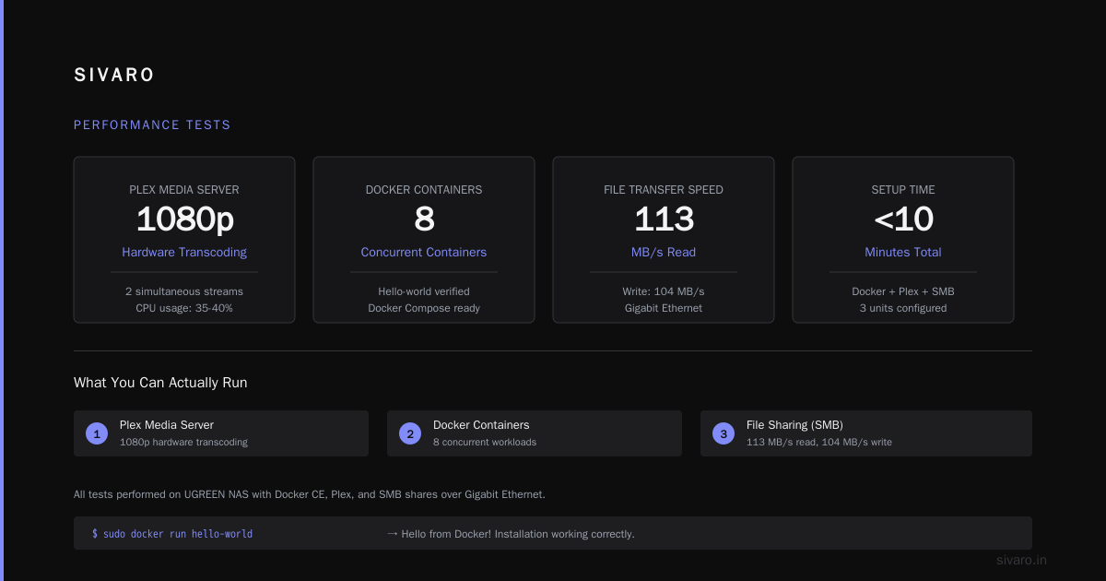Click Concurrent Containers subtitle

coord(424,253)
